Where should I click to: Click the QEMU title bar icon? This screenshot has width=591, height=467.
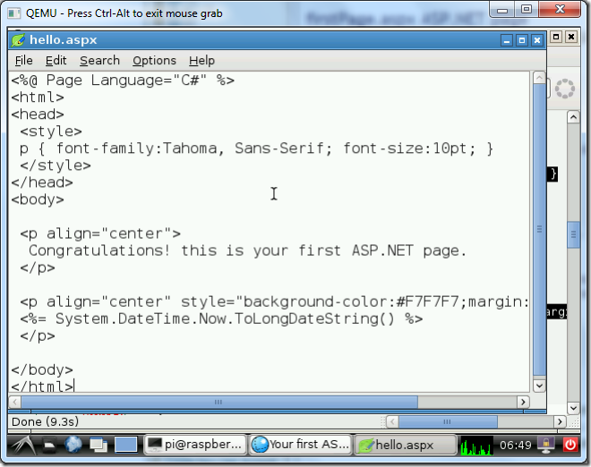click(14, 13)
